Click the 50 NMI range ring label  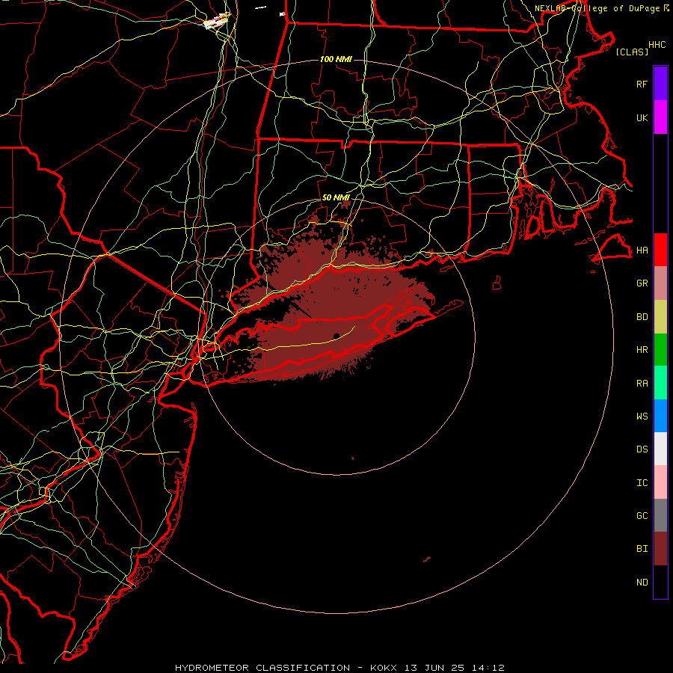pos(336,197)
